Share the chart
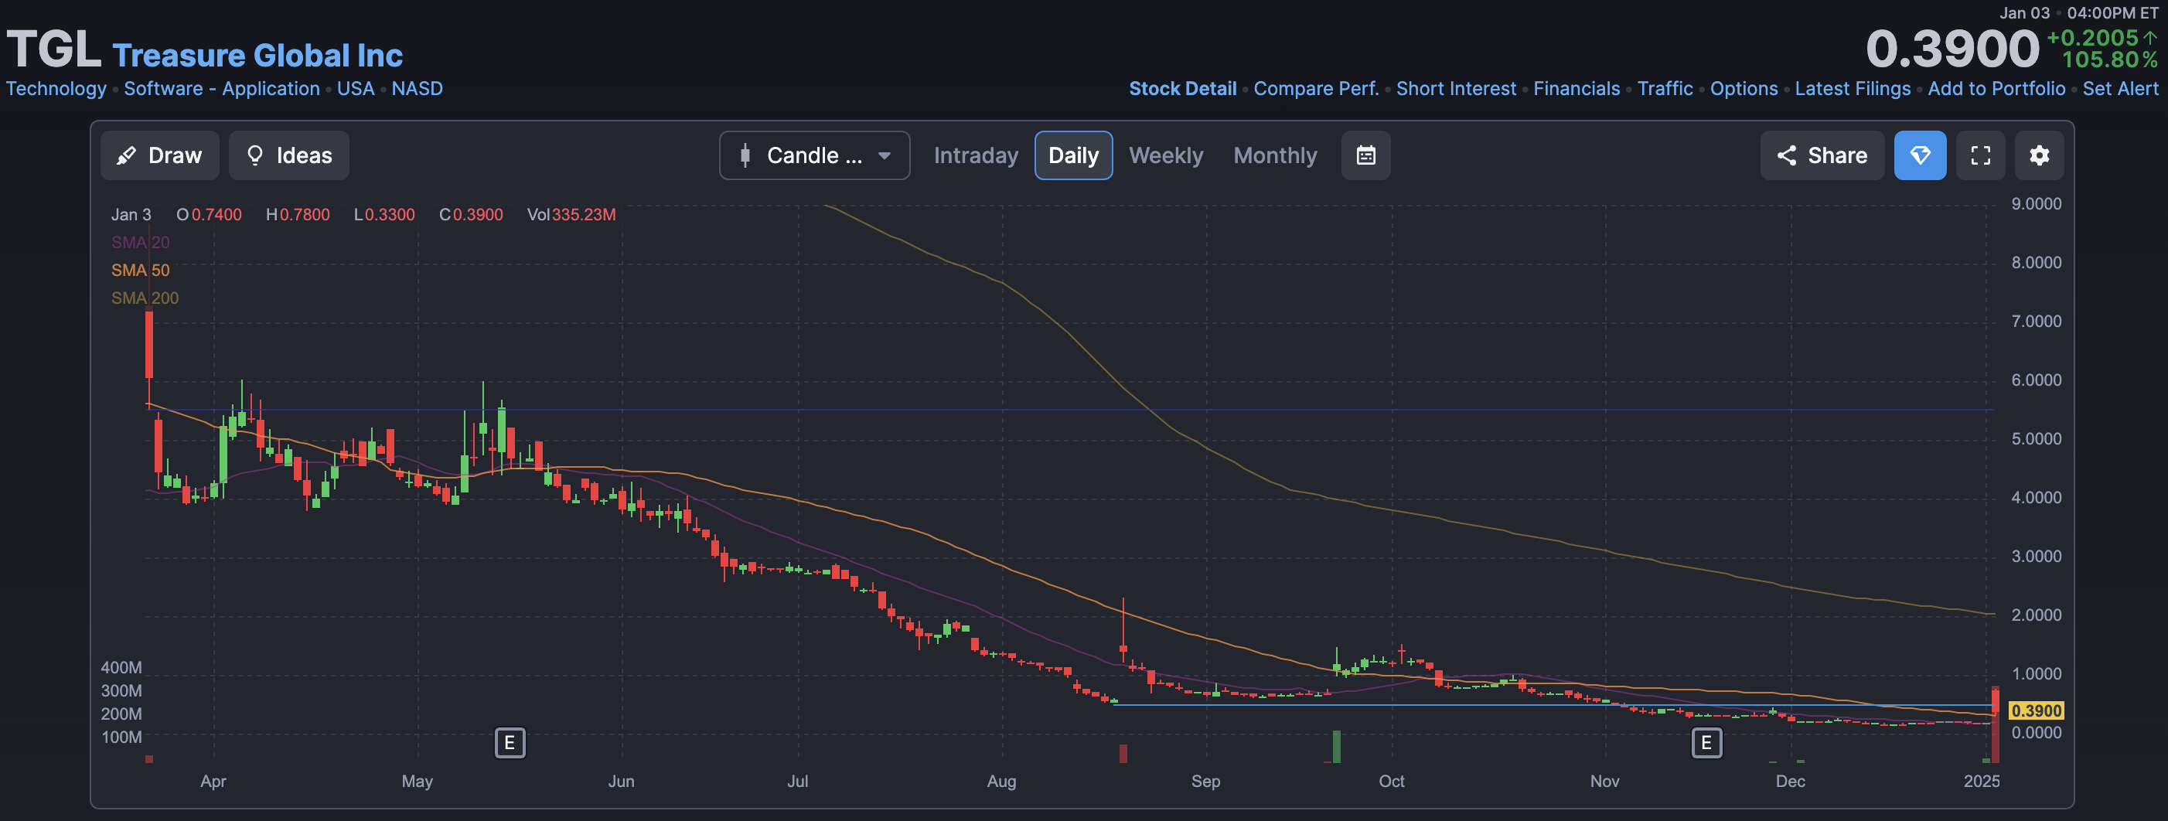The width and height of the screenshot is (2168, 821). 1822,155
